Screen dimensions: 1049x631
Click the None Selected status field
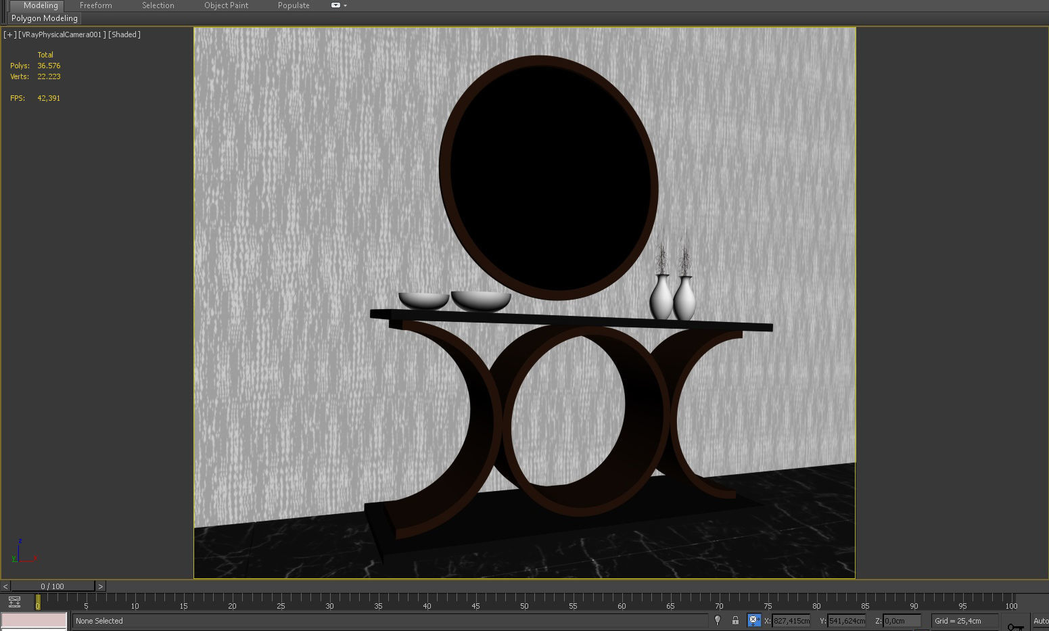(x=391, y=621)
